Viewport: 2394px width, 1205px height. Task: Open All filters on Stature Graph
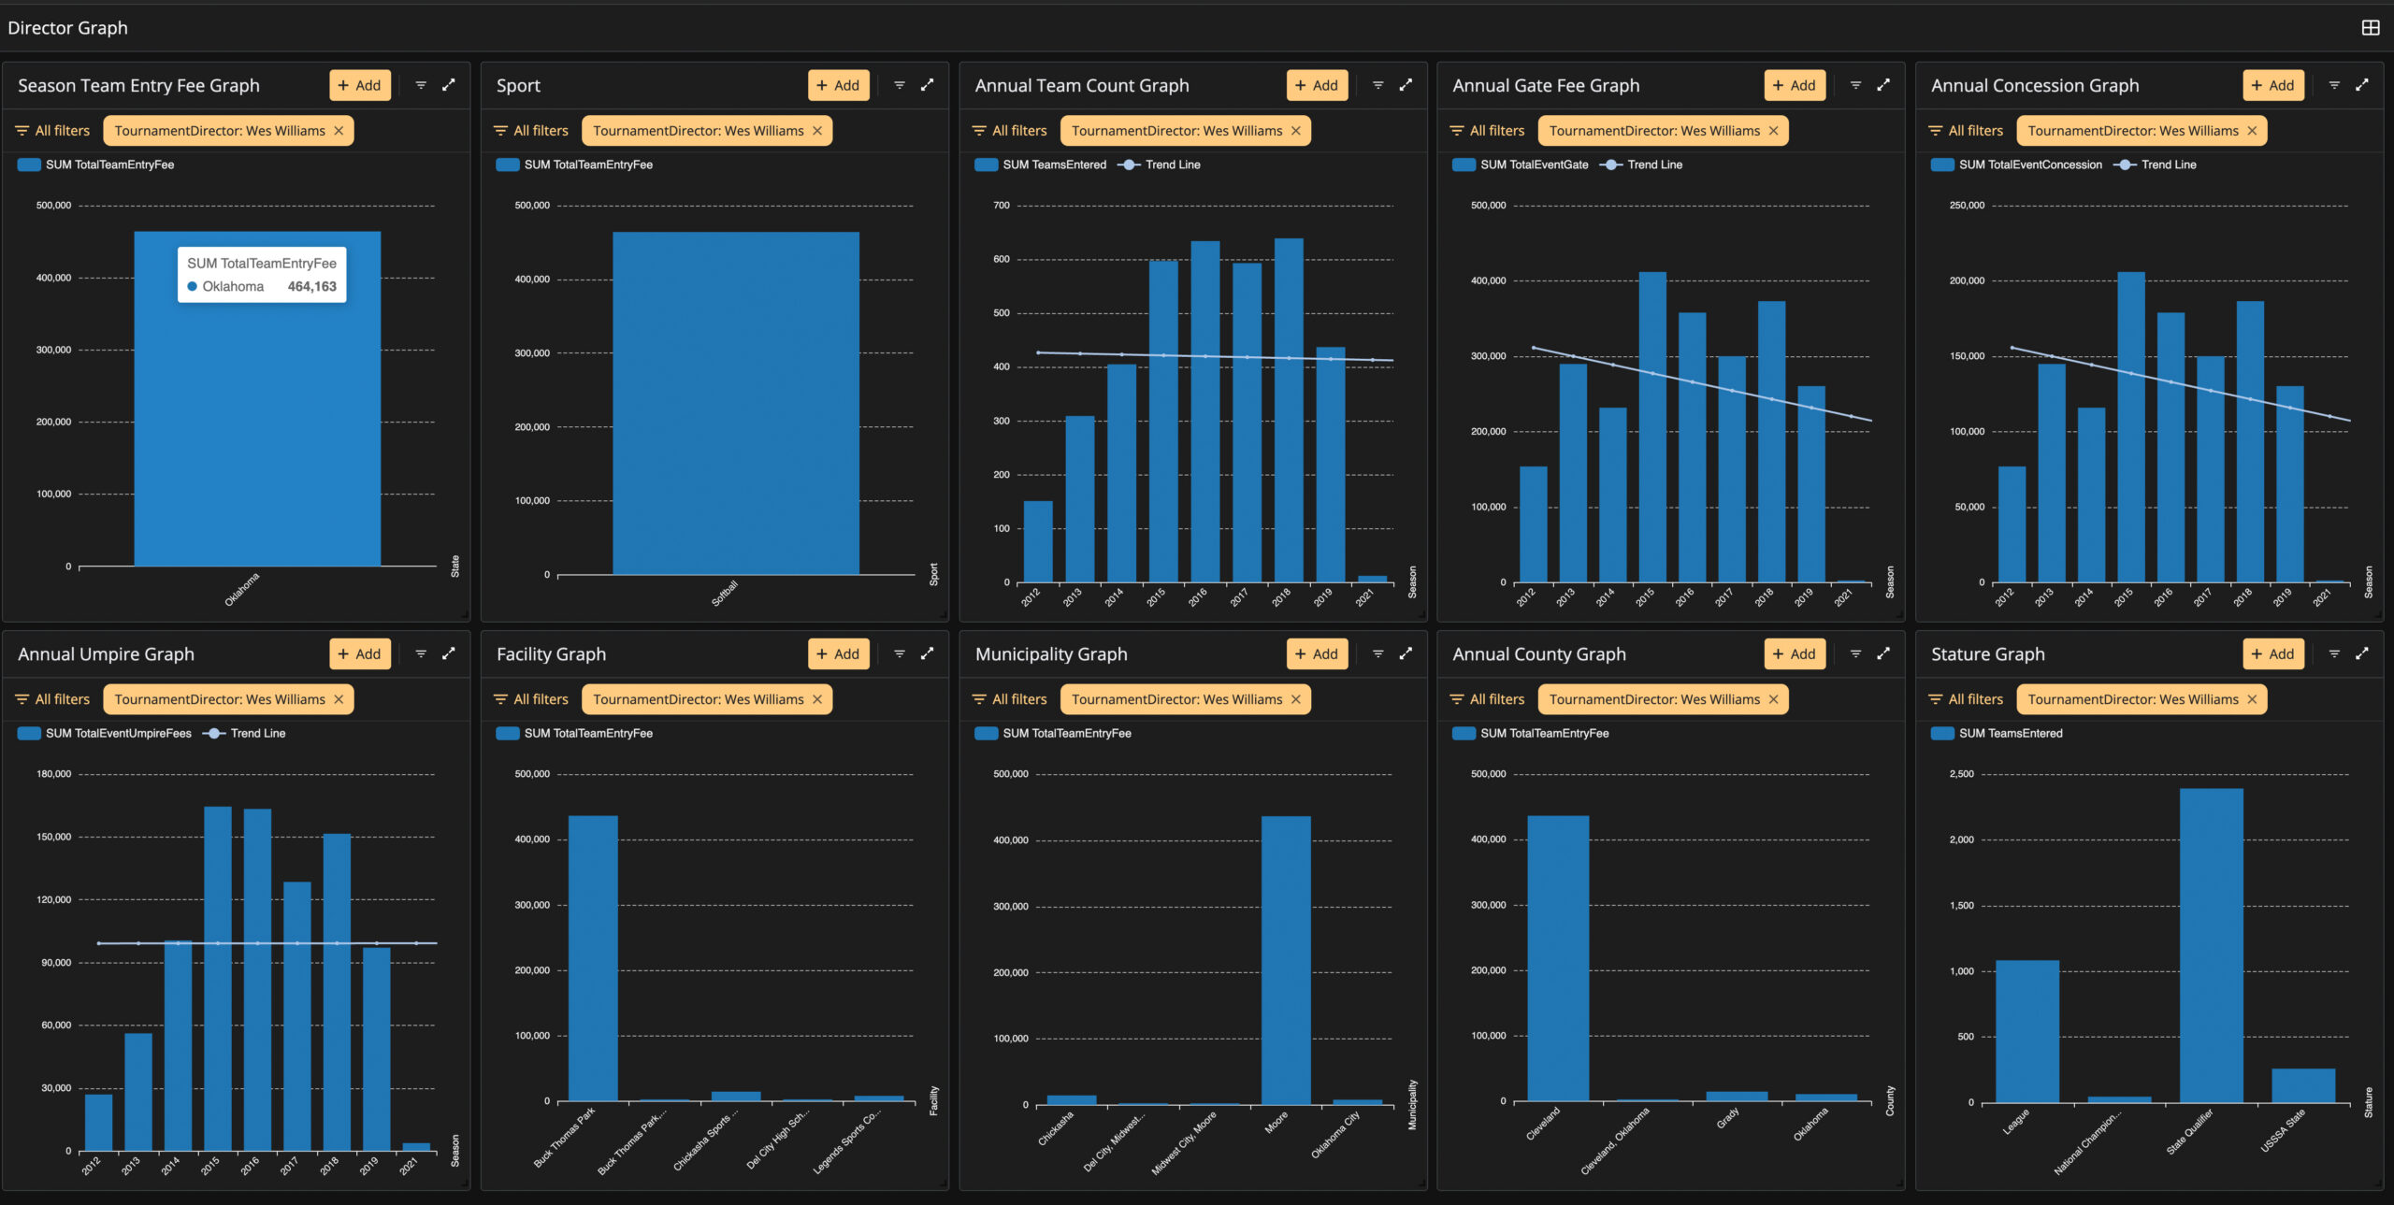1967,699
